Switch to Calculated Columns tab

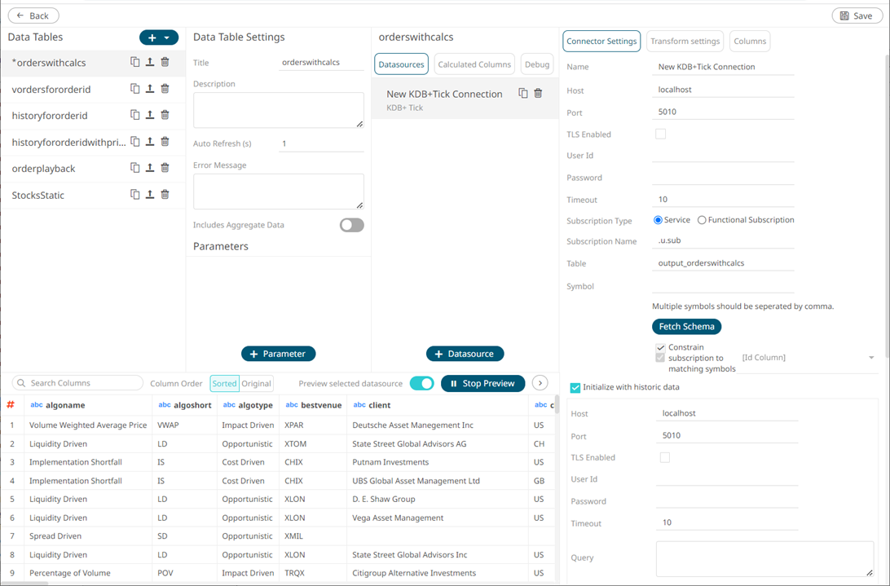[474, 64]
